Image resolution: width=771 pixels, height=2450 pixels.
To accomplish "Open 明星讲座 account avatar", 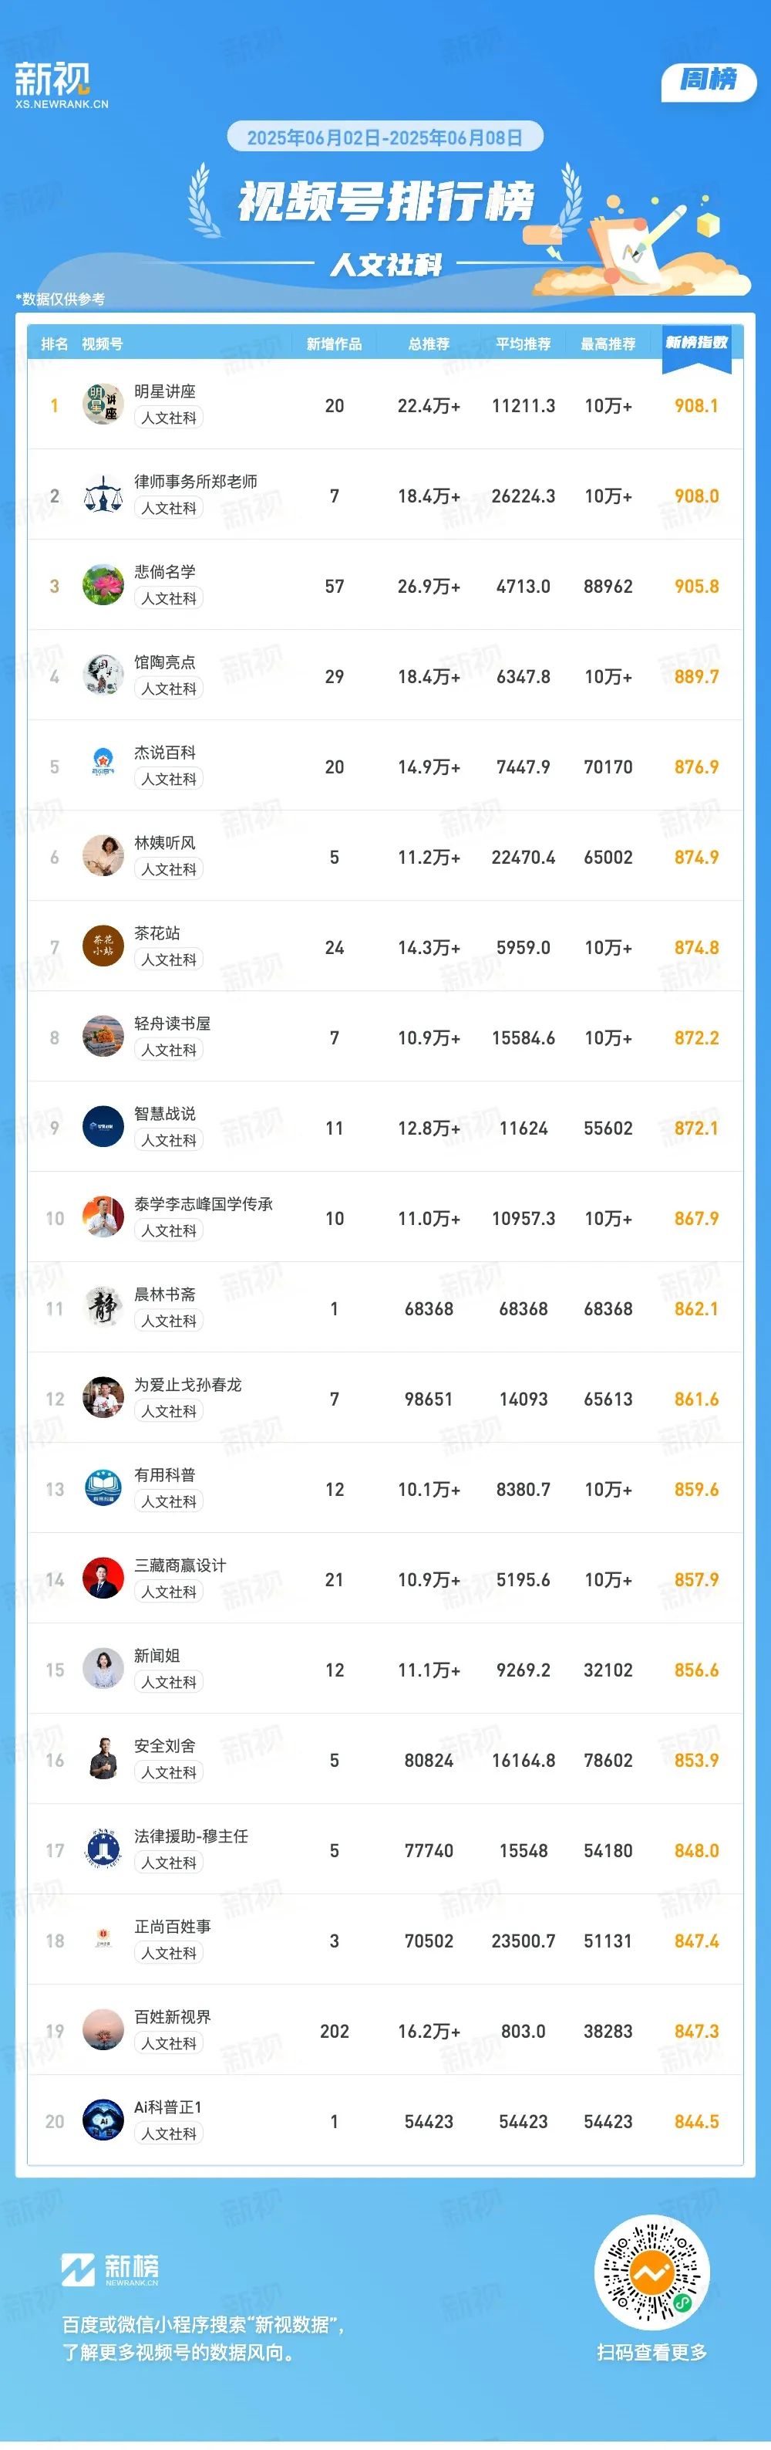I will coord(103,404).
